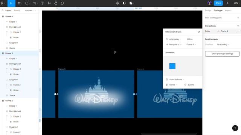Switch to the Assets tab

[17, 10]
